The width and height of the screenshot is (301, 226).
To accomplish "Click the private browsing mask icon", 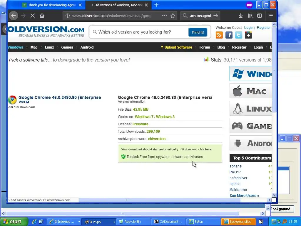I will pos(249,5).
